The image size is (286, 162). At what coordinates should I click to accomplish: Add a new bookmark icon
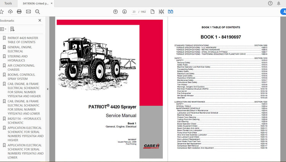tap(12, 29)
